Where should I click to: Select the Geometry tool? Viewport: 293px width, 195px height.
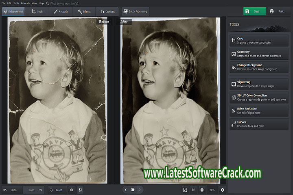[x=258, y=54]
